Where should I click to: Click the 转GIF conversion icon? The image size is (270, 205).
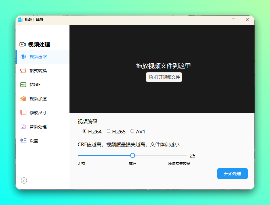tap(23, 84)
